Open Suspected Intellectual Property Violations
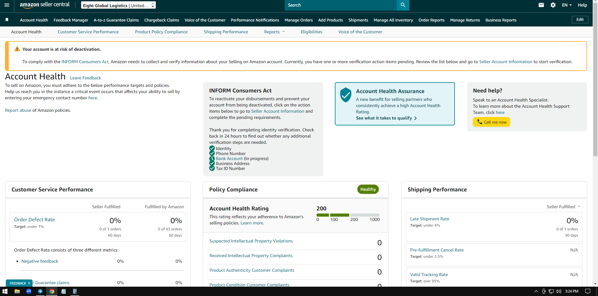The height and width of the screenshot is (296, 598). tap(251, 241)
